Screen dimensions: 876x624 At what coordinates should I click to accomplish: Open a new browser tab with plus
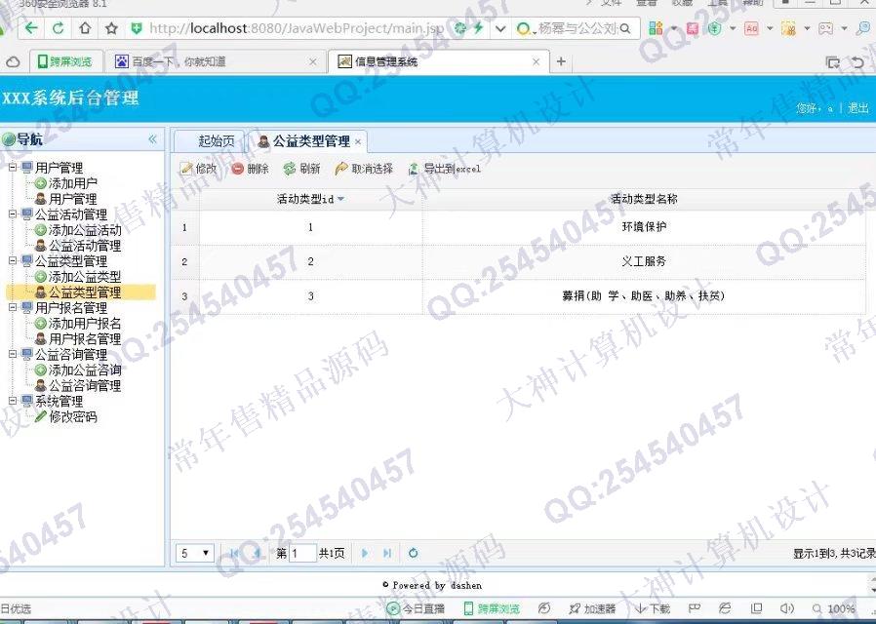point(561,61)
